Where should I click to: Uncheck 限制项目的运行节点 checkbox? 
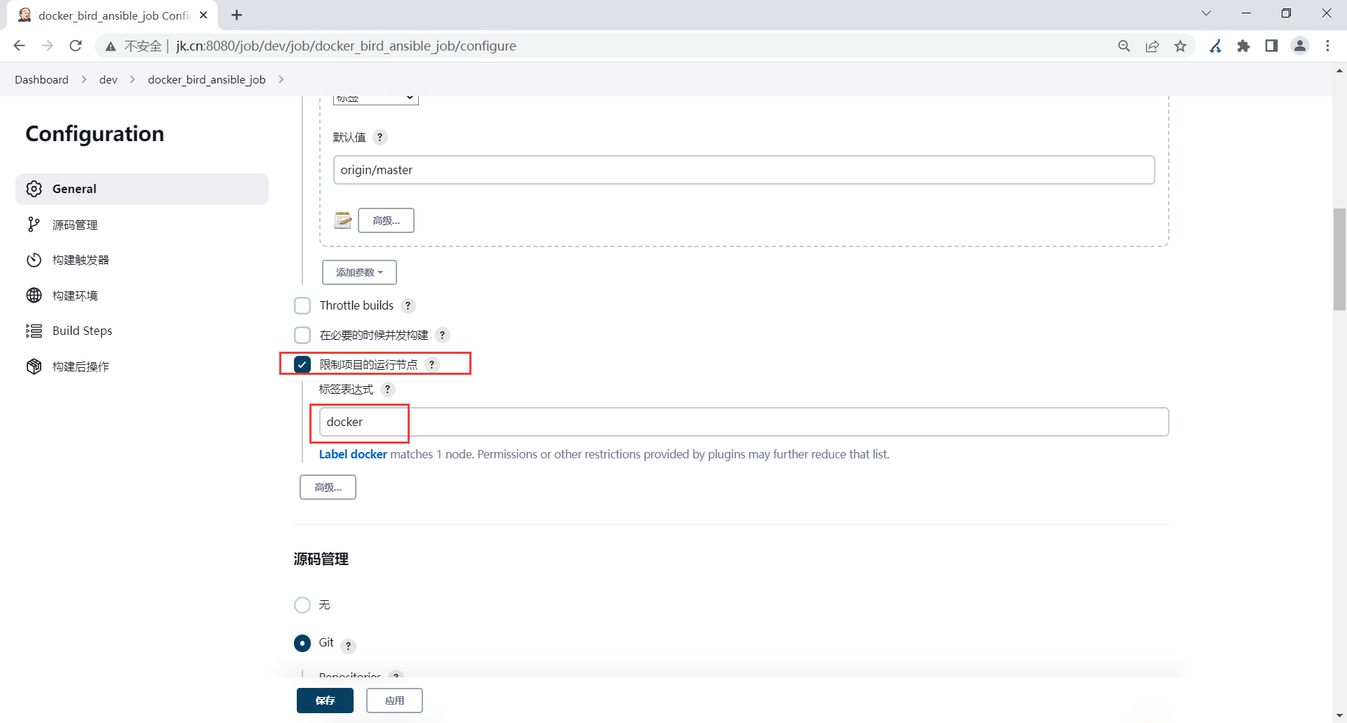click(x=302, y=364)
